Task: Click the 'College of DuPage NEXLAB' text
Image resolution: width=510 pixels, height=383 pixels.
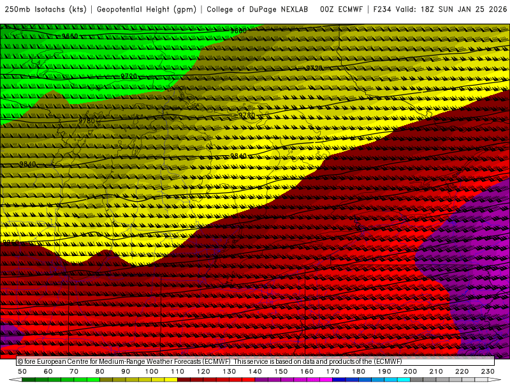Action: (x=258, y=10)
